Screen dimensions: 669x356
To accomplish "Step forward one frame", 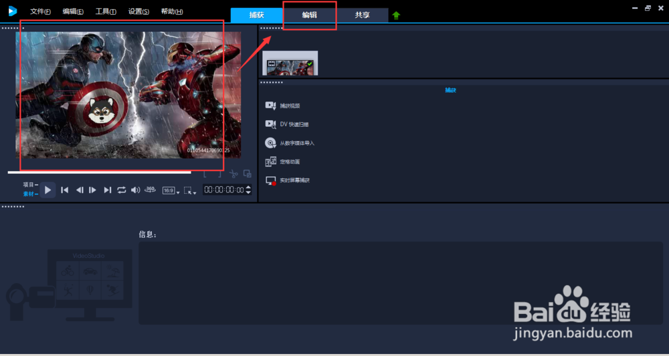I will [92, 190].
